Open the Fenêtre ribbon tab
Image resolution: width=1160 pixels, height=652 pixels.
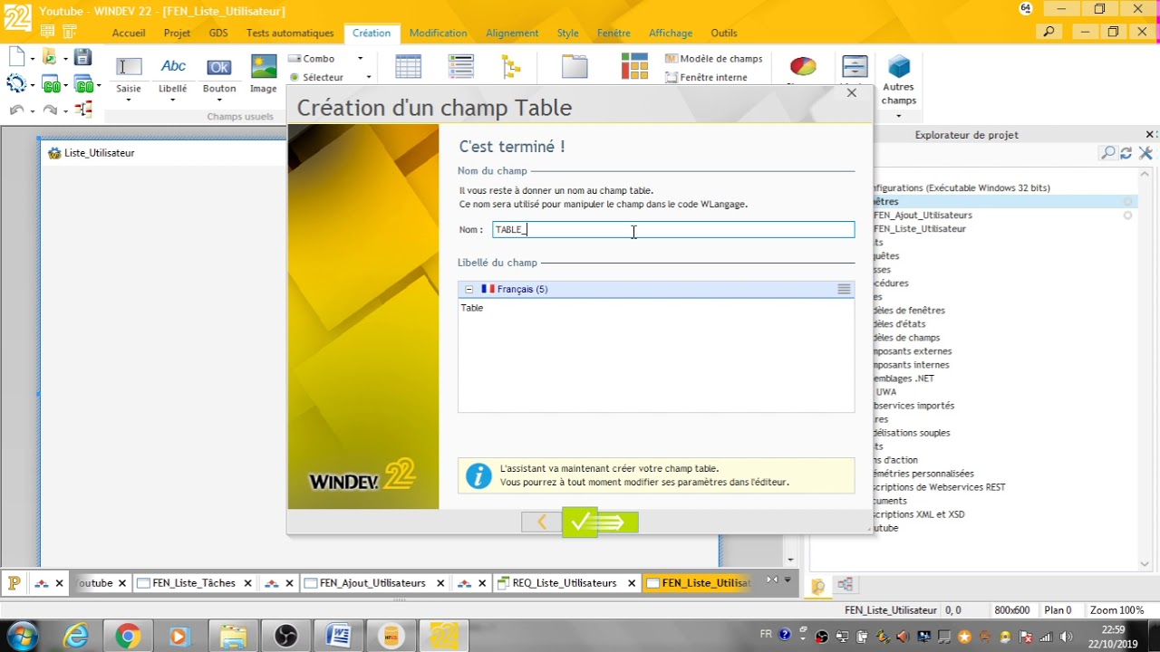[614, 34]
